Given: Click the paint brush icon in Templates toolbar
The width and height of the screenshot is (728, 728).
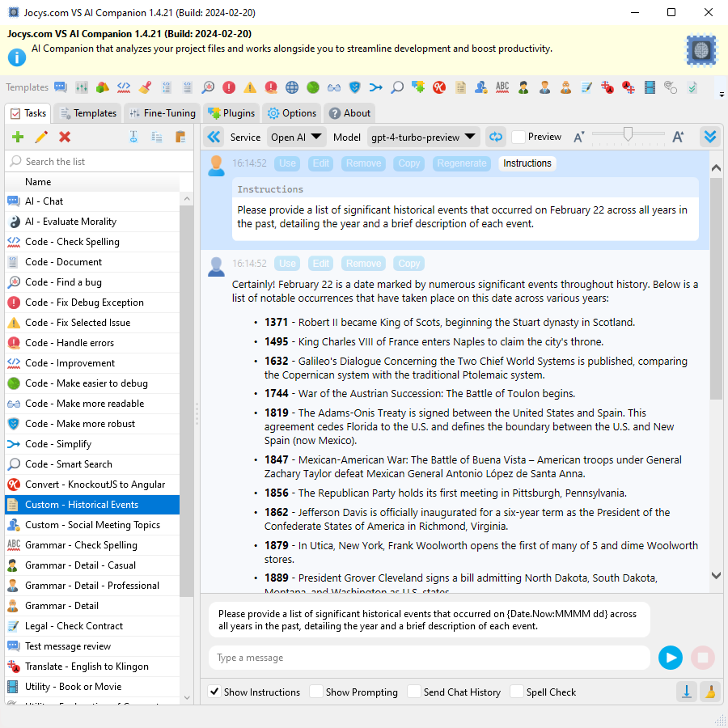Looking at the screenshot, I should point(146,87).
